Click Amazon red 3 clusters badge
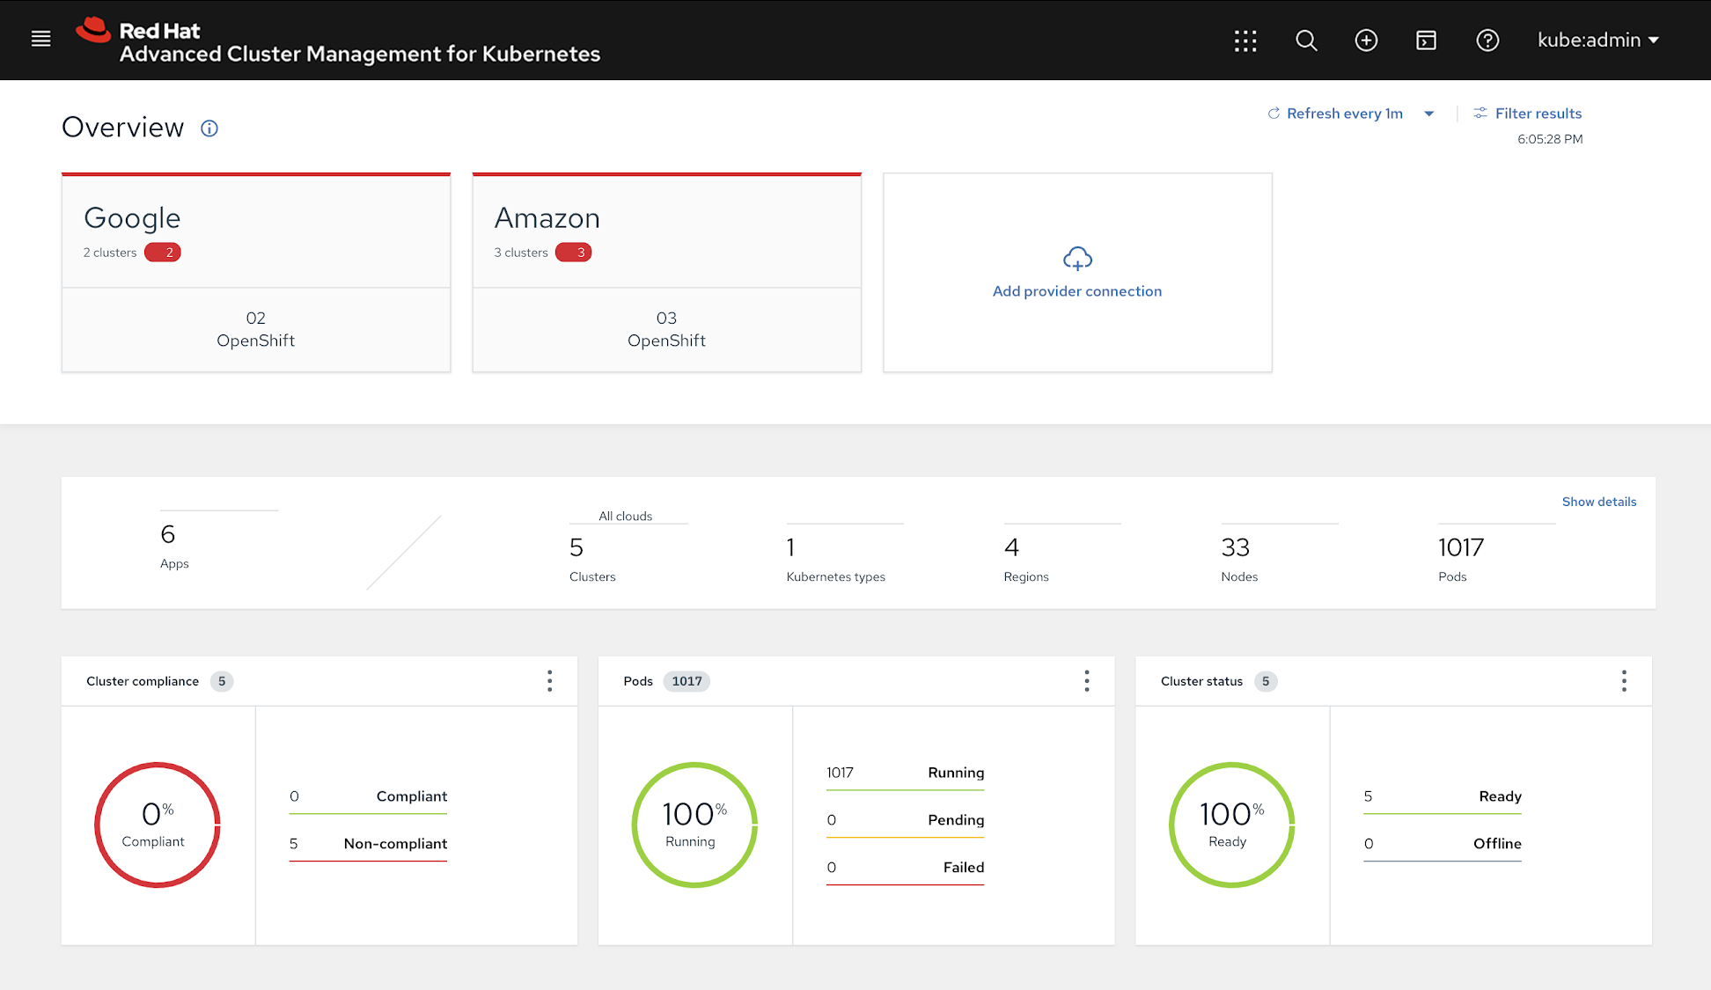1711x990 pixels. coord(574,253)
